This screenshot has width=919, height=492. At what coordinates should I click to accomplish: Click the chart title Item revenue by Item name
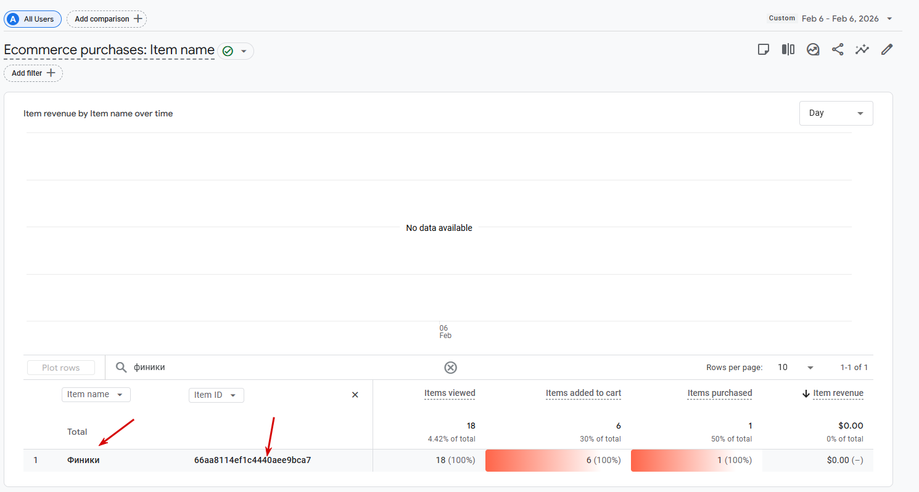(x=98, y=114)
